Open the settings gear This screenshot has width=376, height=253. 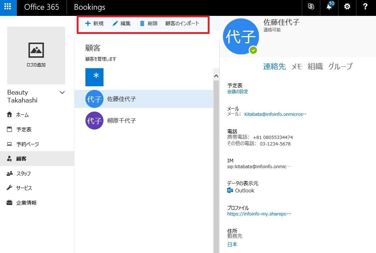(347, 7)
